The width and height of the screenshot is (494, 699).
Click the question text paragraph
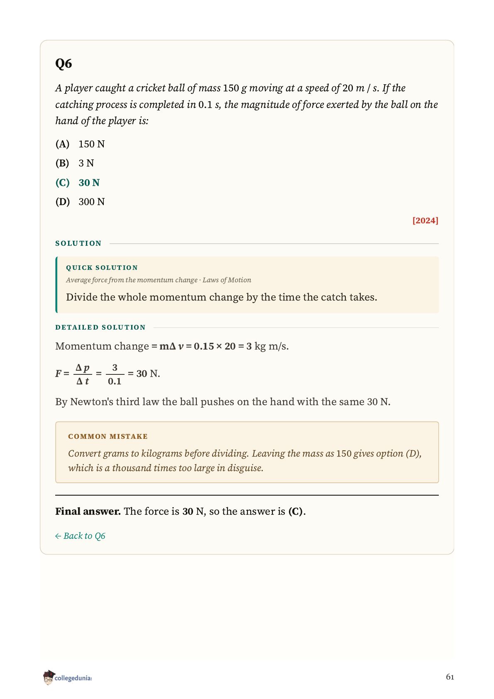coord(247,104)
